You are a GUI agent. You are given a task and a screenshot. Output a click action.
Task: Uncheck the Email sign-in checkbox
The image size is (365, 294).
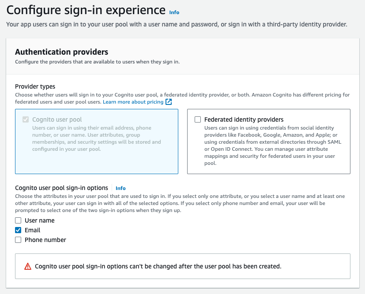point(18,230)
